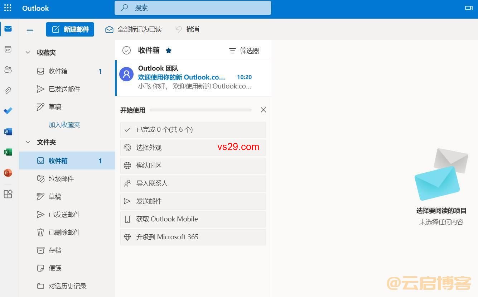Viewport: 478px width, 297px height.
Task: Open the Files paperclip icon
Action: tap(8, 90)
